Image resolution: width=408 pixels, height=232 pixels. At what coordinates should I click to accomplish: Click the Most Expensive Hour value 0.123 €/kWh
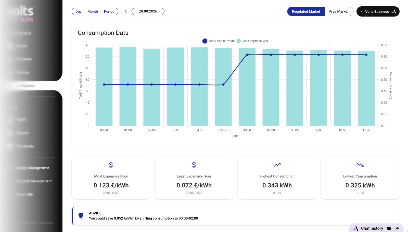click(x=111, y=185)
